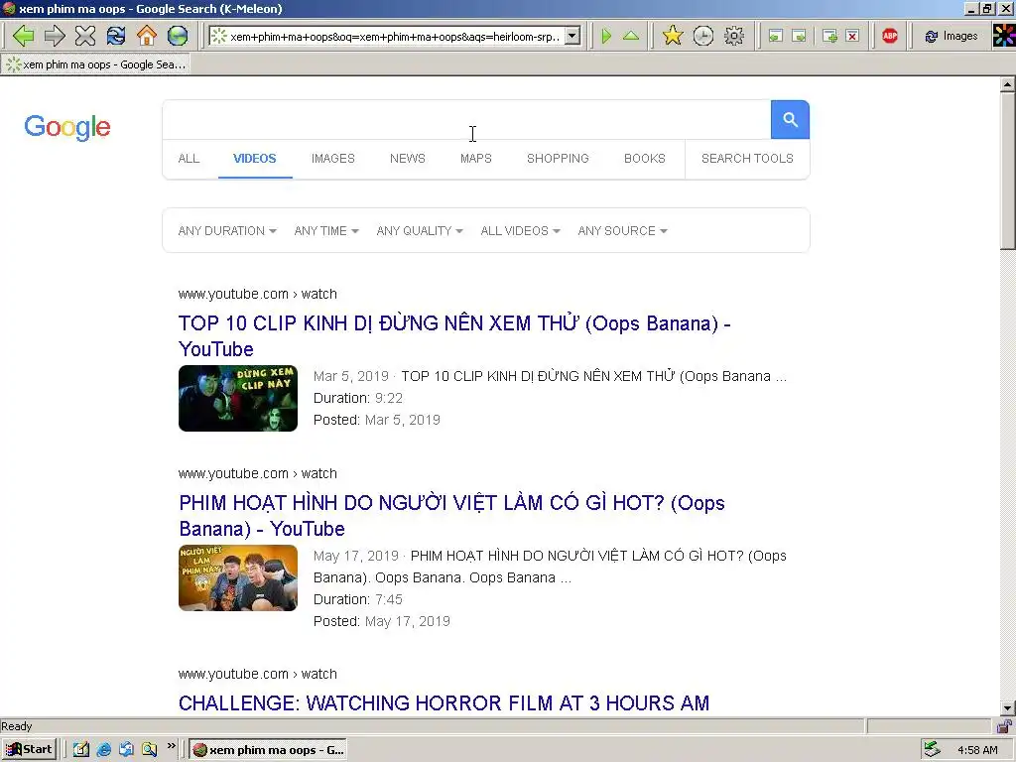Click the Google search input box

click(466, 120)
